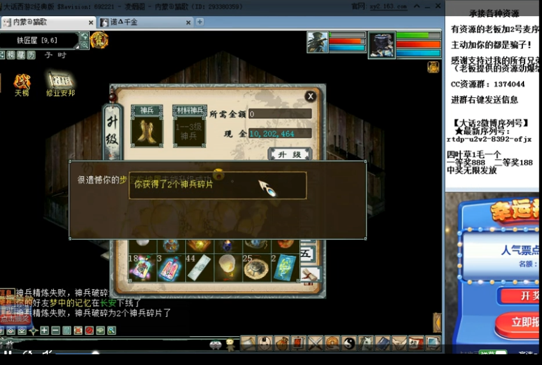Click the gold 宝 treasure coin icon

pyautogui.click(x=99, y=41)
